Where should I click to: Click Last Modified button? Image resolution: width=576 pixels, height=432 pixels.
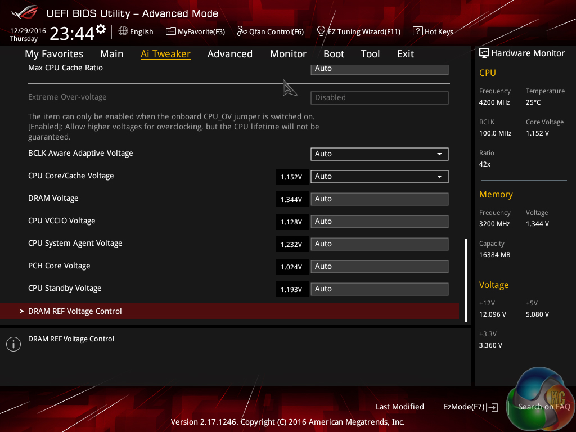pyautogui.click(x=399, y=407)
